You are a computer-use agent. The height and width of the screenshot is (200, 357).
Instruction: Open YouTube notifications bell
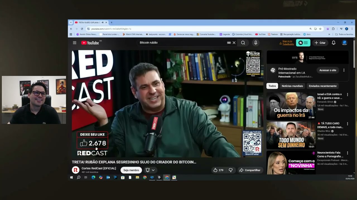[334, 43]
